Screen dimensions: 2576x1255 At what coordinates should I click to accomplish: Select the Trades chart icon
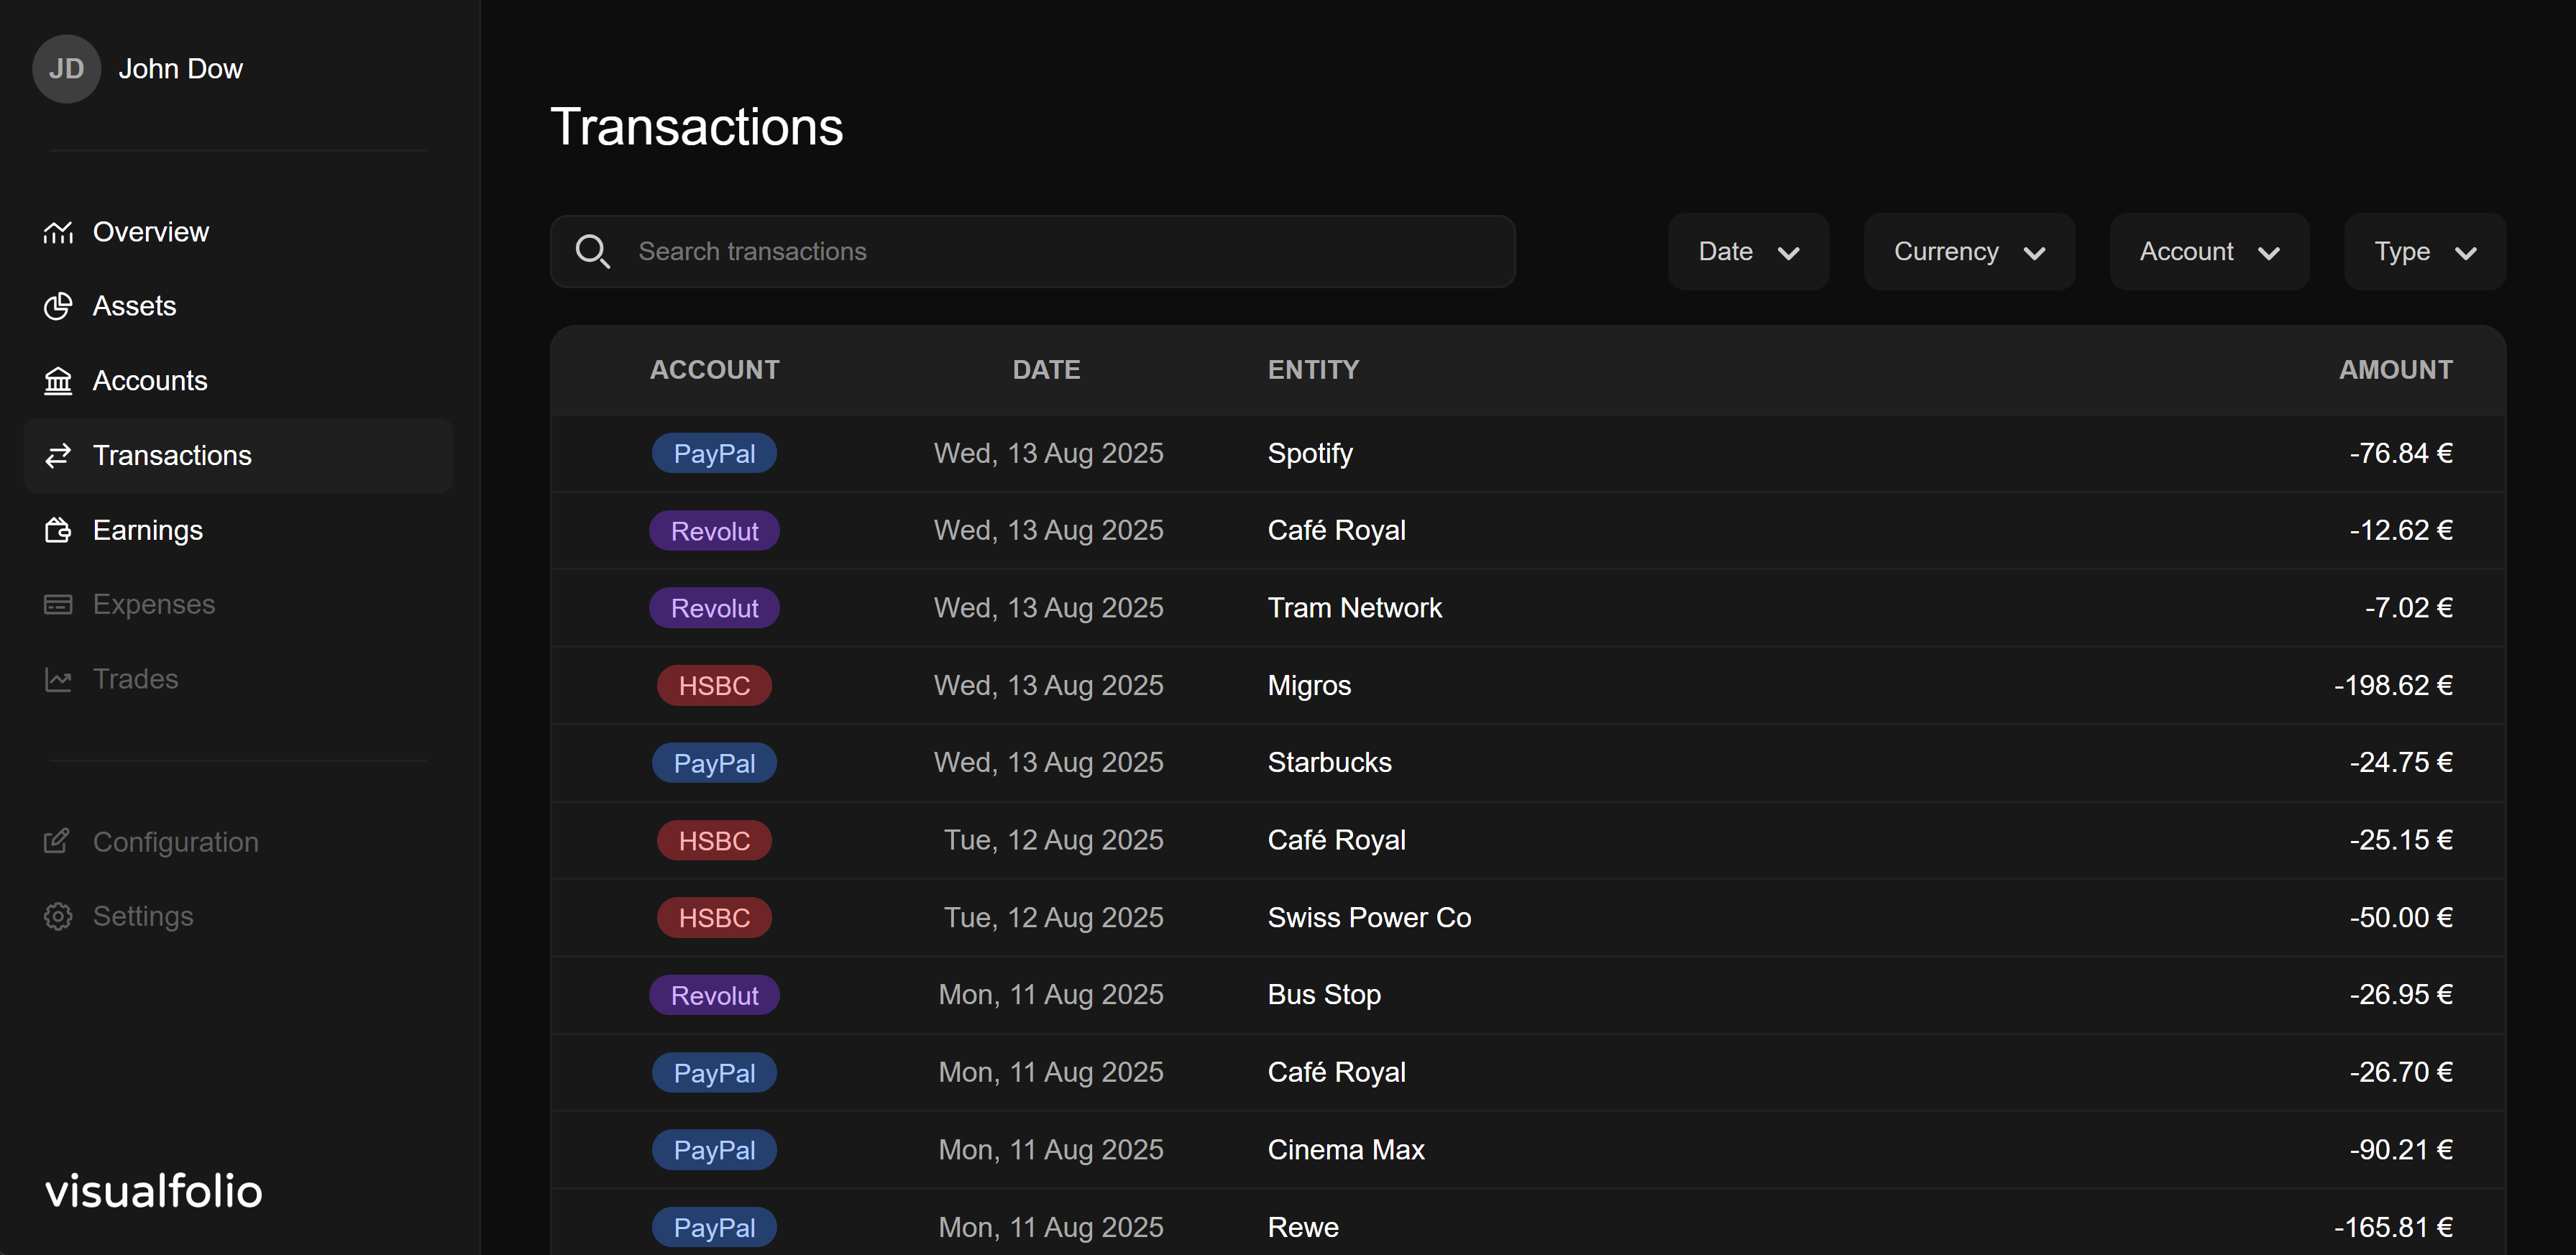click(x=58, y=678)
